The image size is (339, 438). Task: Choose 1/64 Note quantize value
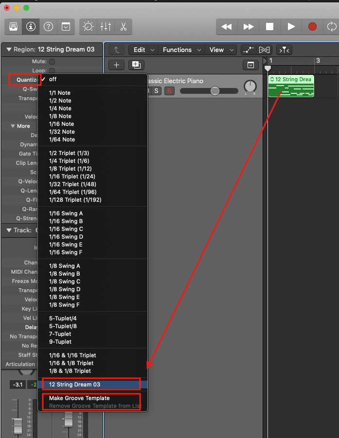(92, 140)
